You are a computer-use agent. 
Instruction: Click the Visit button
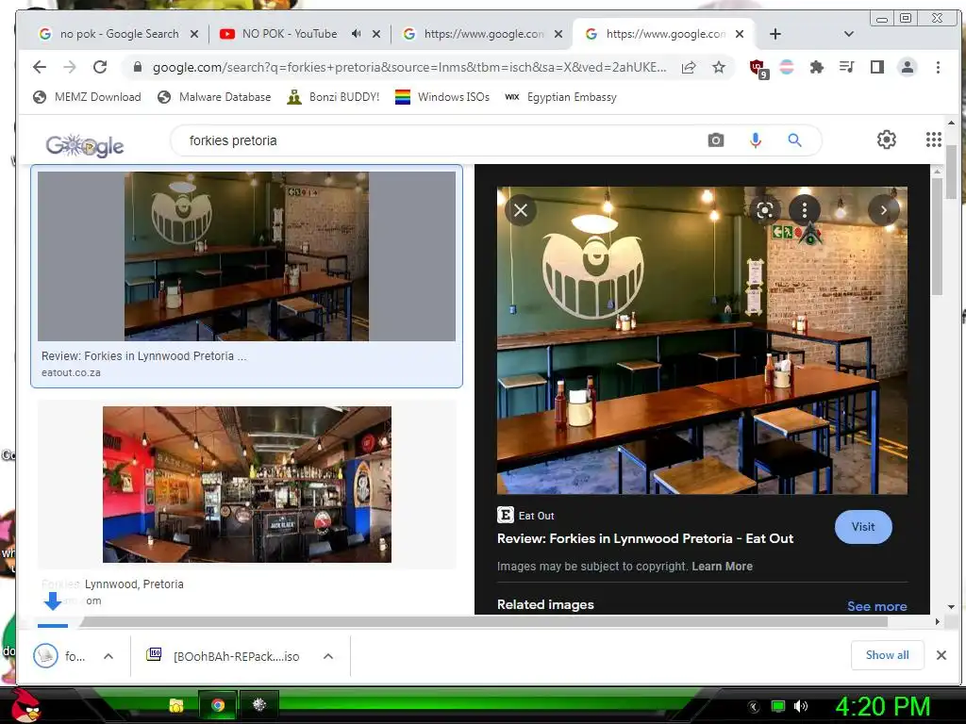[862, 527]
